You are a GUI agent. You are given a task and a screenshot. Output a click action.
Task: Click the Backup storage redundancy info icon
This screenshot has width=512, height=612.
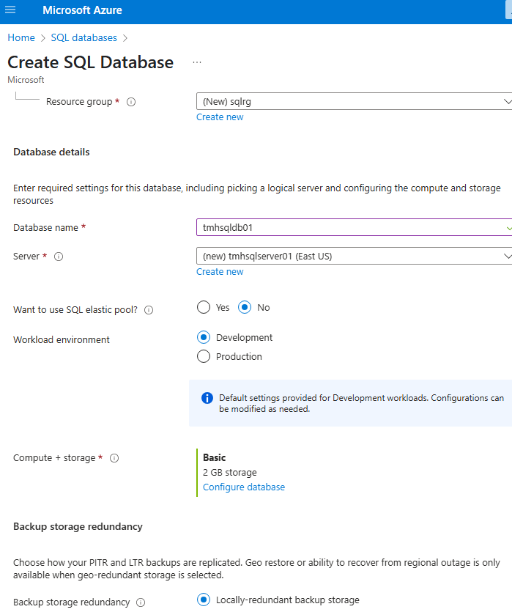(x=141, y=602)
